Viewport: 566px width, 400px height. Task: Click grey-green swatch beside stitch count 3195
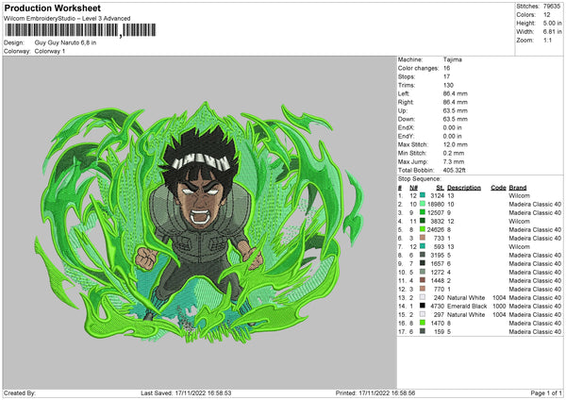pyautogui.click(x=423, y=255)
